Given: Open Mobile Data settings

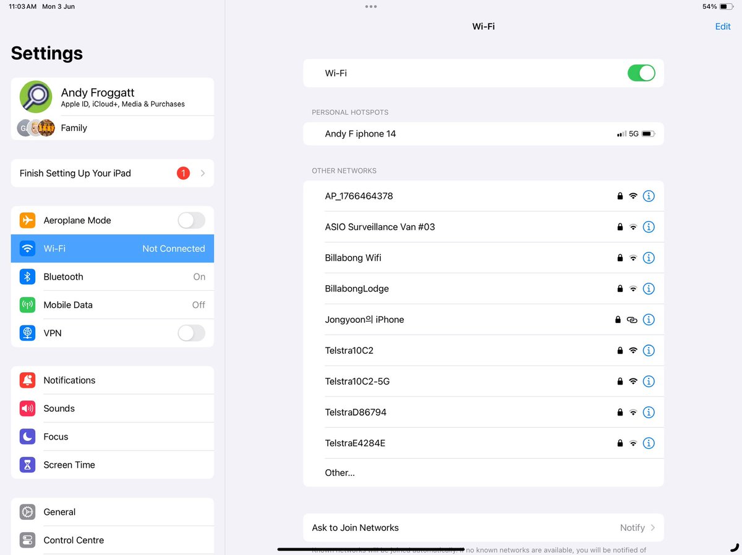Looking at the screenshot, I should pos(113,305).
